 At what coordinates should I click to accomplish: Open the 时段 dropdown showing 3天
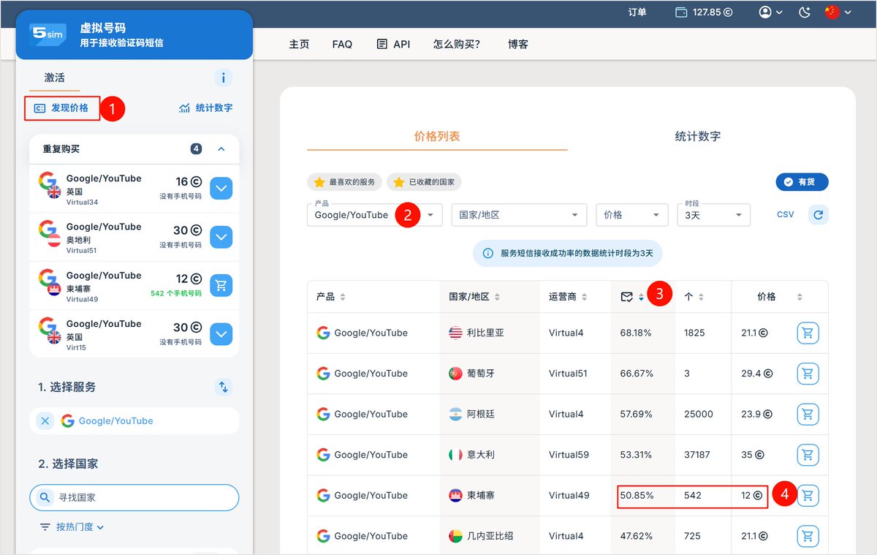(713, 214)
